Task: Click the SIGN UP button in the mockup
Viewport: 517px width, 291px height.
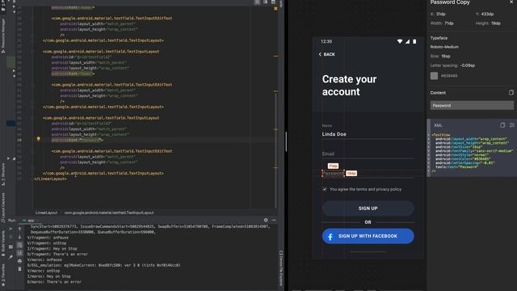Action: pos(368,209)
